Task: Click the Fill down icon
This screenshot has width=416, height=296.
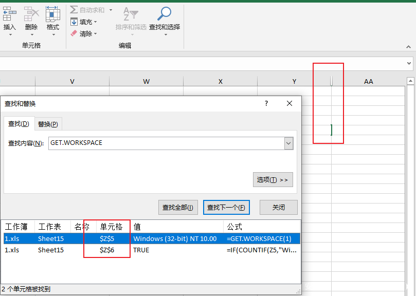Action: [74, 22]
